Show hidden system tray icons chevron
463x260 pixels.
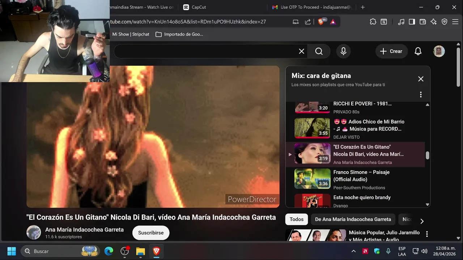tap(353, 251)
